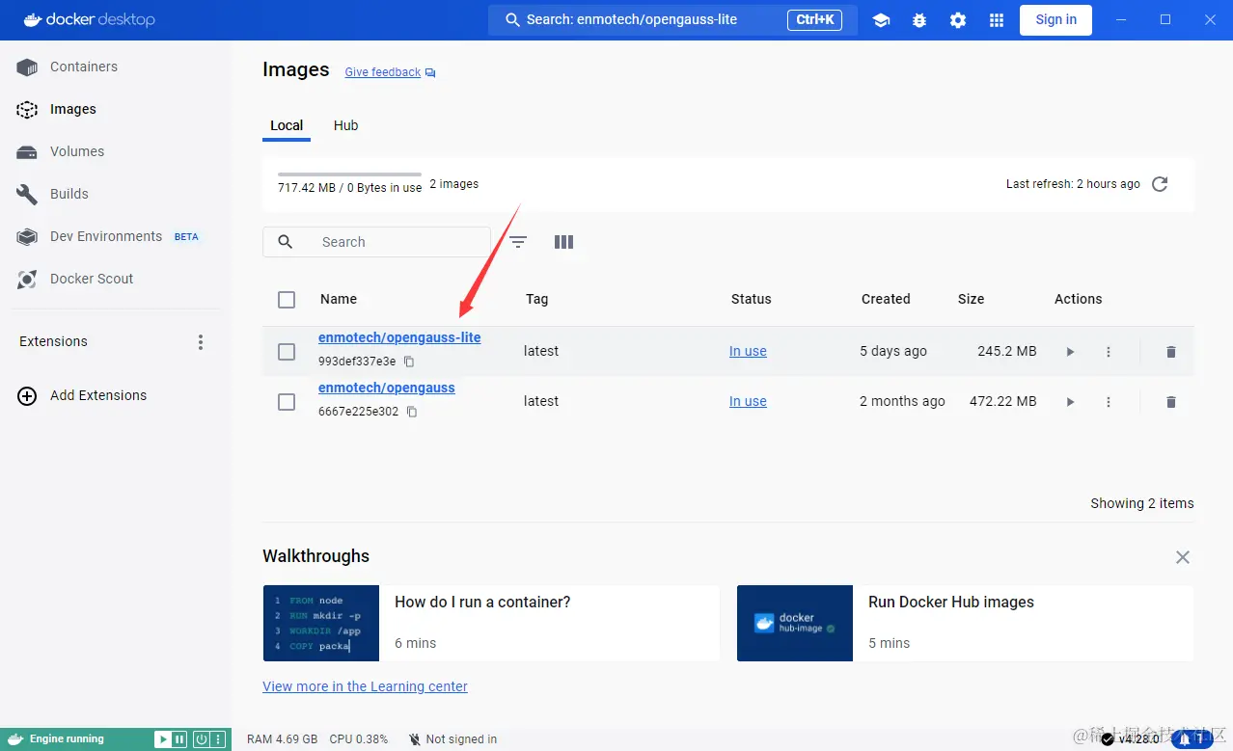Screen dimensions: 1233x751
Task: Select the enmotech/opengauss row checkbox
Action: [x=287, y=402]
